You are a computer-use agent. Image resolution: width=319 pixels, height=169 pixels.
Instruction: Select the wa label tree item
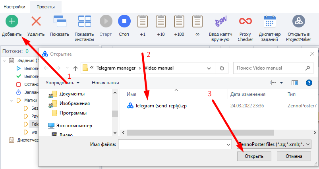point(31,132)
